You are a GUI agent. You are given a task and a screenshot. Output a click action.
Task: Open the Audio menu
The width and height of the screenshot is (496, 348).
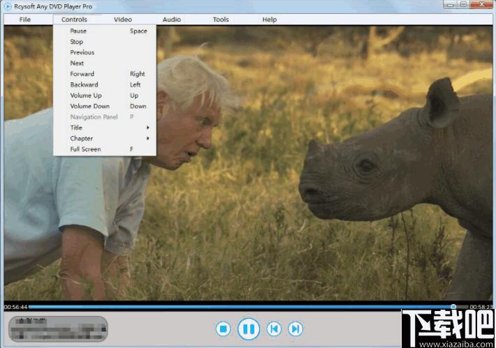coord(172,20)
